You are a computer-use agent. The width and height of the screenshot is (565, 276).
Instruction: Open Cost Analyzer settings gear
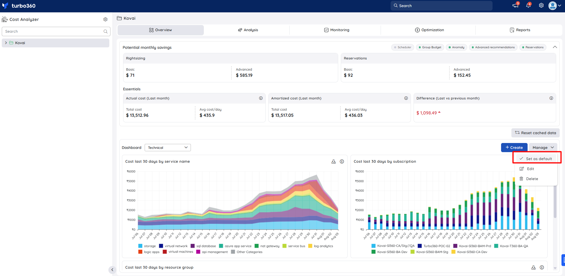click(x=105, y=19)
